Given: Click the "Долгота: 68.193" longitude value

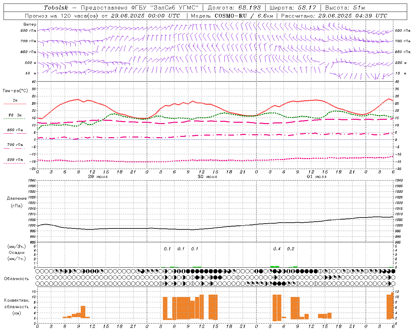Looking at the screenshot, I should (234, 8).
